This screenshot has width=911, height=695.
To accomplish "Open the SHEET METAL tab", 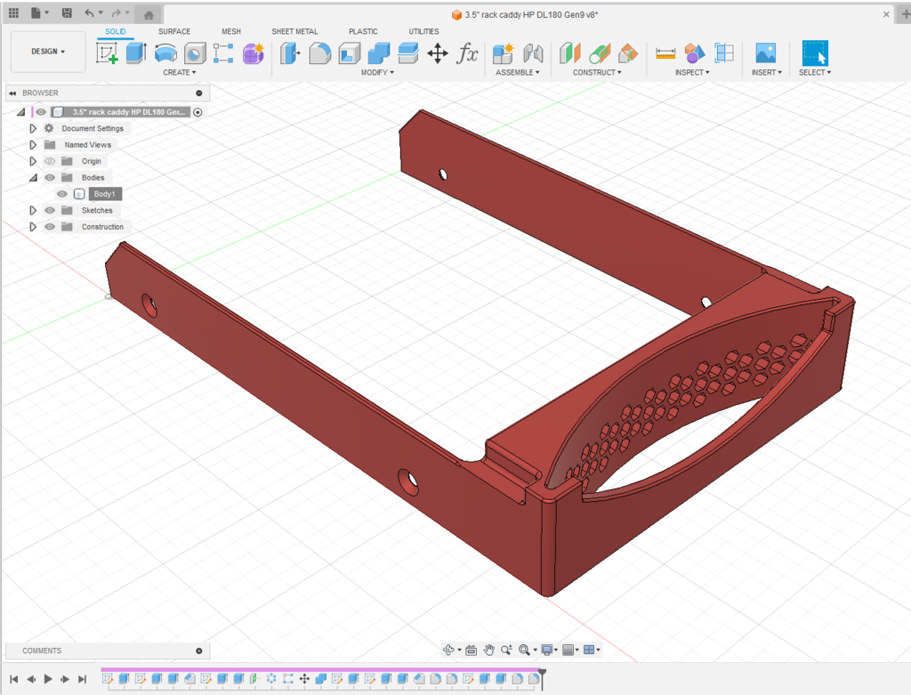I will pyautogui.click(x=294, y=31).
